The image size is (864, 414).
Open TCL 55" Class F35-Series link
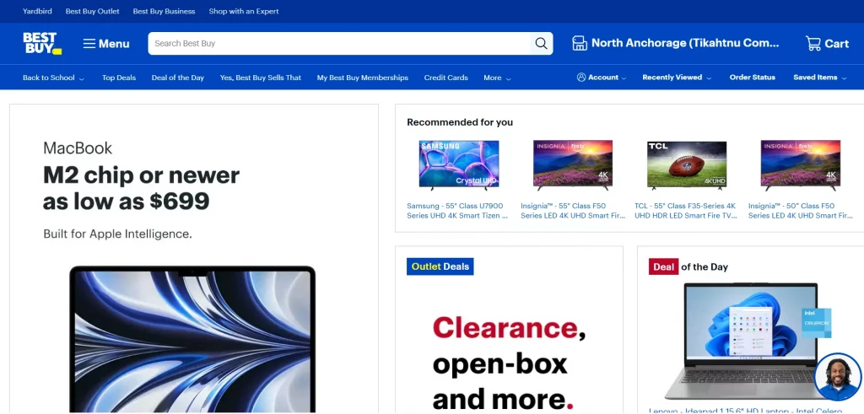[685, 211]
